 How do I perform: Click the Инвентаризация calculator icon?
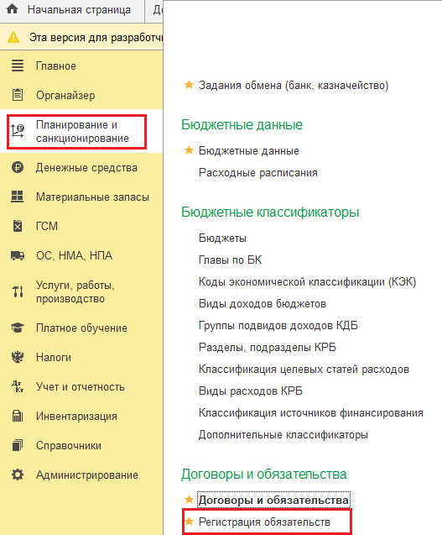18,416
